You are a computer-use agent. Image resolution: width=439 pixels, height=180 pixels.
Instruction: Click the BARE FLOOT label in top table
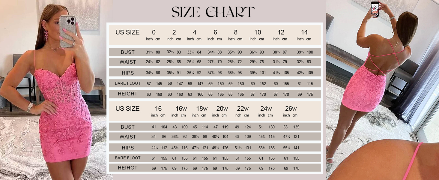tap(128, 83)
